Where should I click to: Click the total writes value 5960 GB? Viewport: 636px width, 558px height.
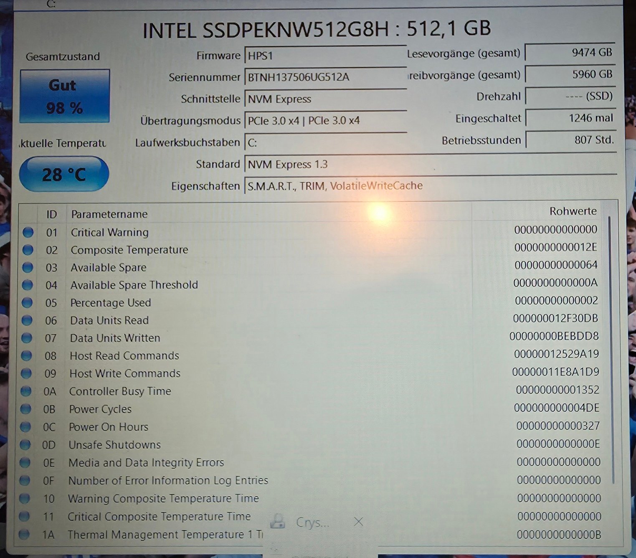click(x=570, y=74)
